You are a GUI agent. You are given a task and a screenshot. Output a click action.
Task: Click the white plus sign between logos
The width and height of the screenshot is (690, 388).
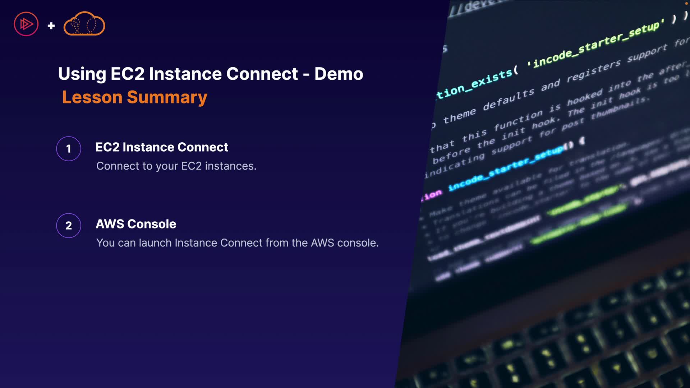(x=51, y=26)
